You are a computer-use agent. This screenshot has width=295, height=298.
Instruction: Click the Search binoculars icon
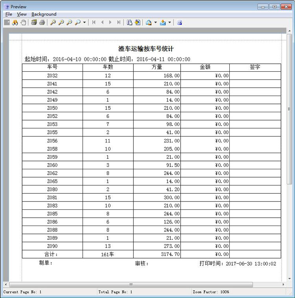coord(15,22)
